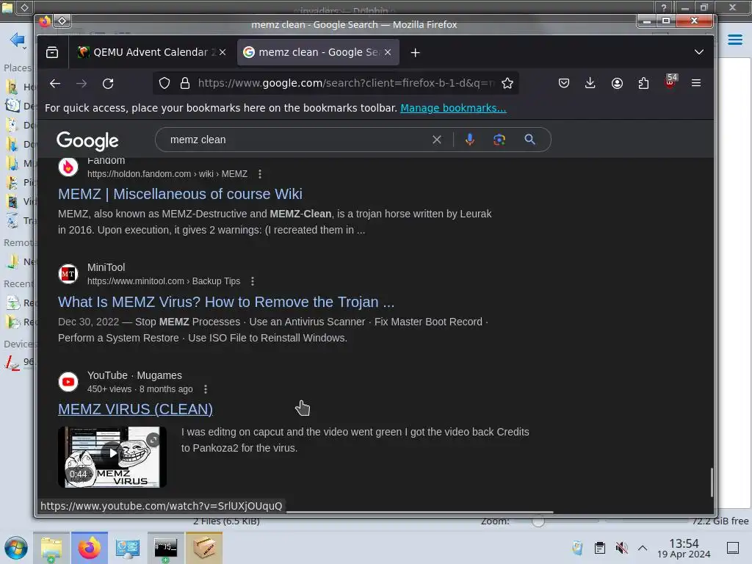Open MEMZ Miscellaneous of course Wiki

tap(180, 194)
